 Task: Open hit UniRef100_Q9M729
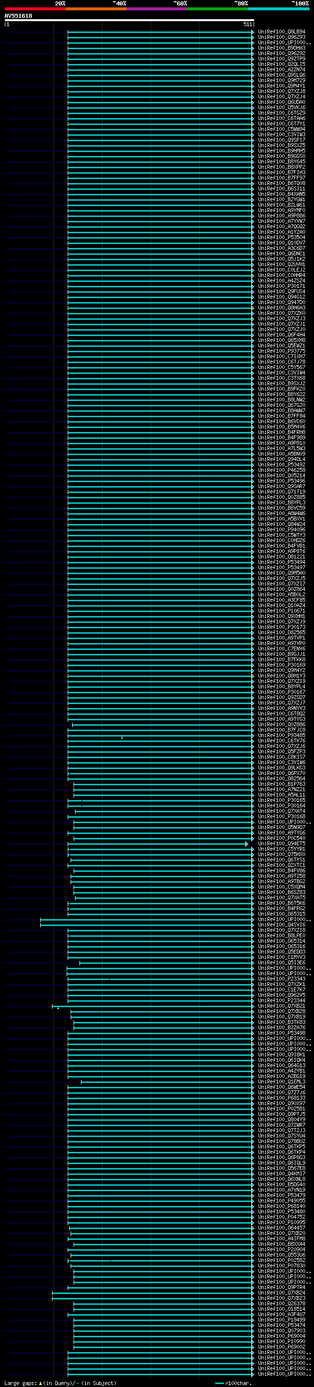pos(282,80)
